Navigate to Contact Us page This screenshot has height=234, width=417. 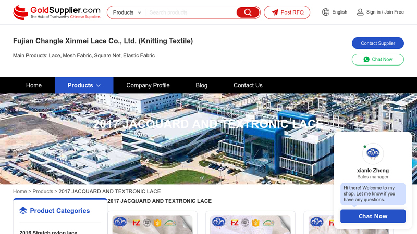(x=248, y=85)
